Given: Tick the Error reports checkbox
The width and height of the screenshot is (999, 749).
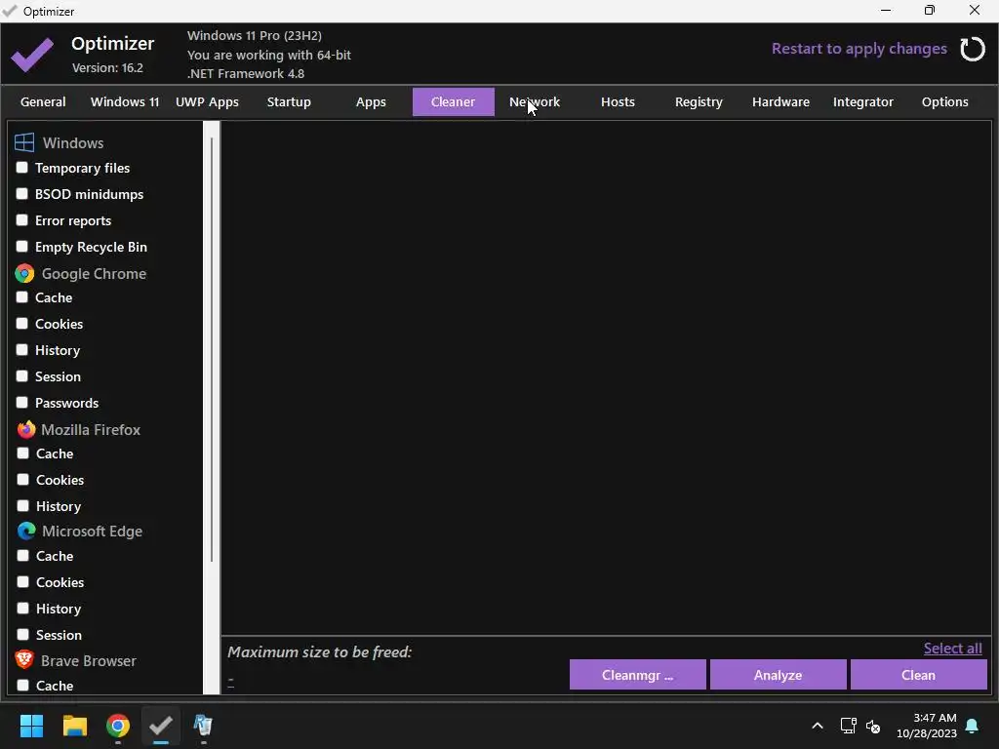Looking at the screenshot, I should 22,219.
